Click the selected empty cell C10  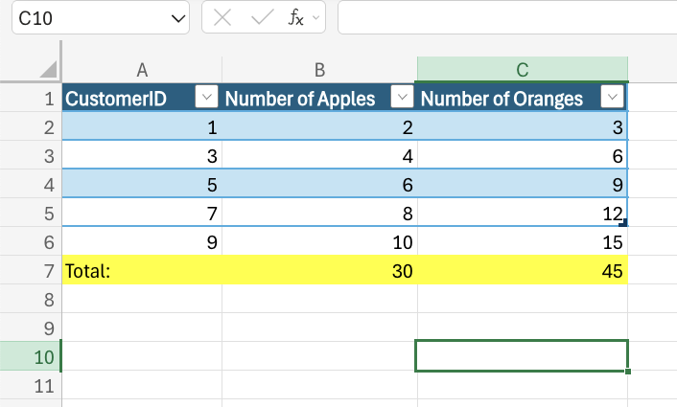coord(522,355)
